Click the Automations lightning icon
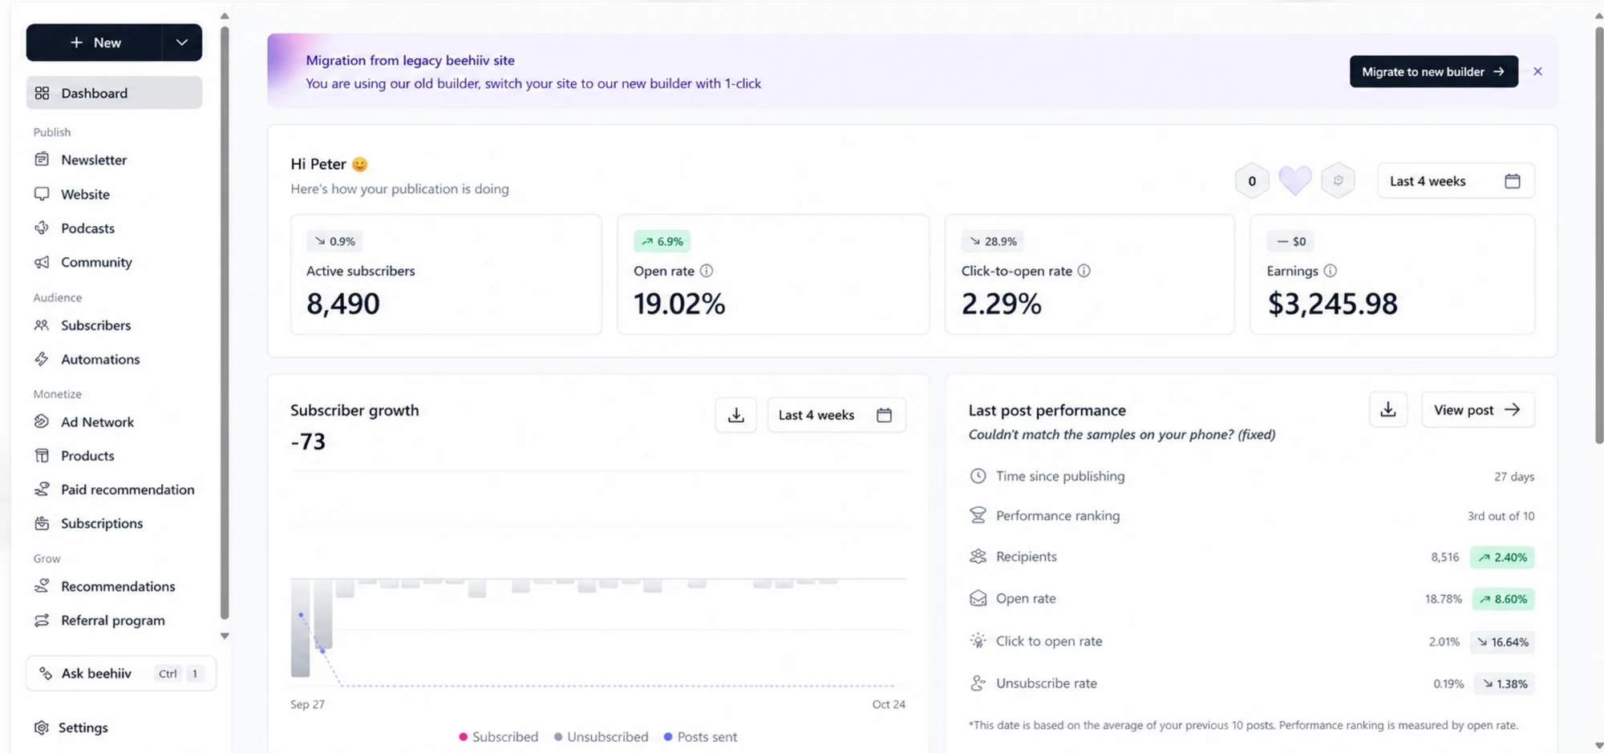The width and height of the screenshot is (1604, 753). tap(42, 359)
